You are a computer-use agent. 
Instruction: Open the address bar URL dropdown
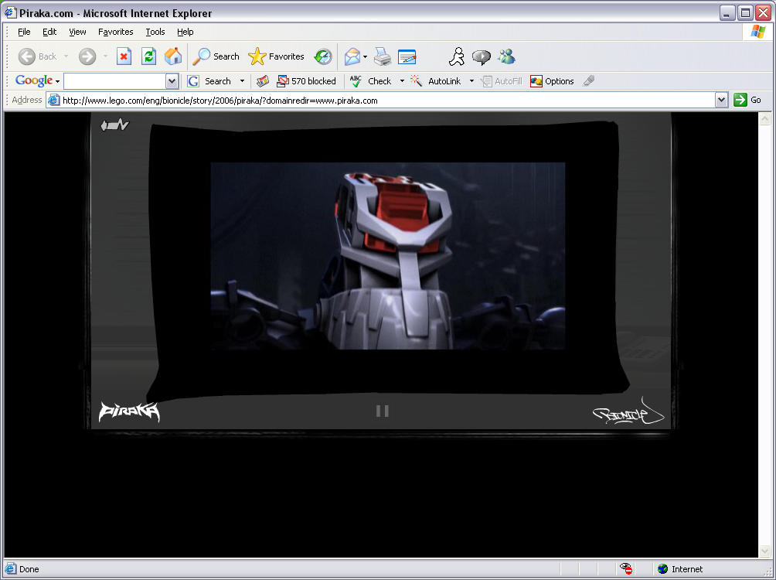tap(721, 100)
